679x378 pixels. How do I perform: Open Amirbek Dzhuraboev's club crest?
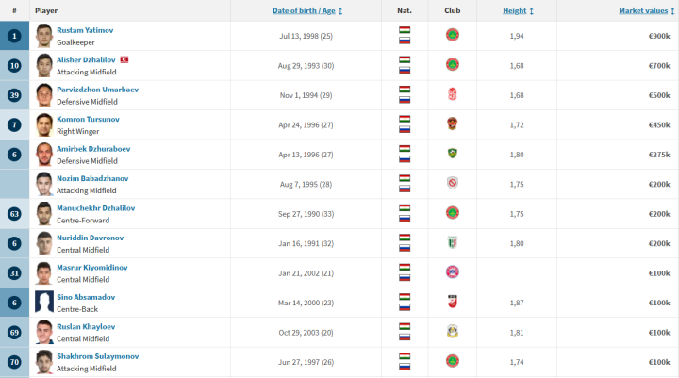click(453, 154)
